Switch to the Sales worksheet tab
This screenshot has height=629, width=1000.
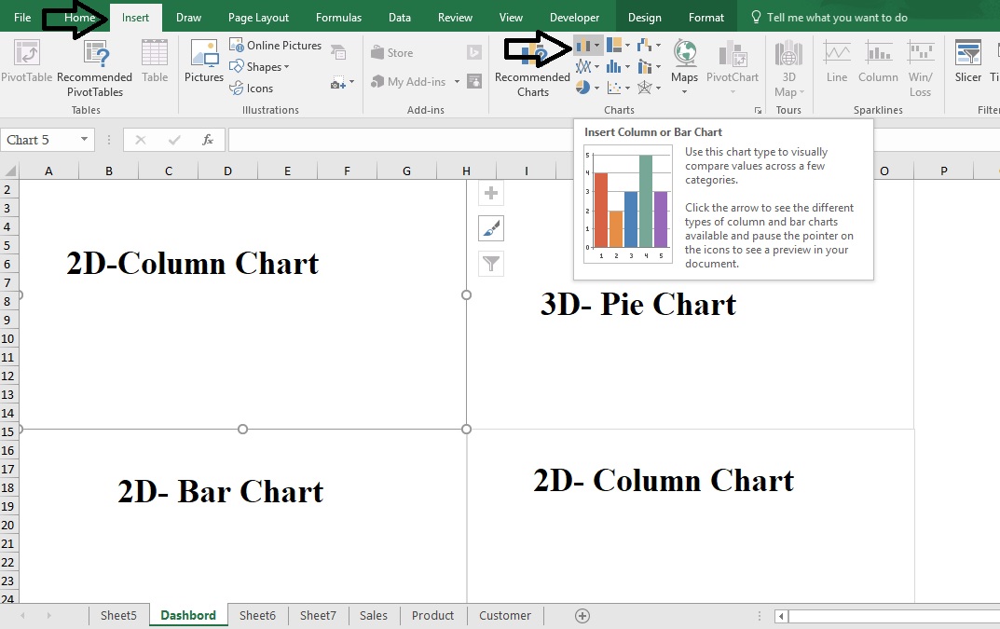pyautogui.click(x=374, y=616)
